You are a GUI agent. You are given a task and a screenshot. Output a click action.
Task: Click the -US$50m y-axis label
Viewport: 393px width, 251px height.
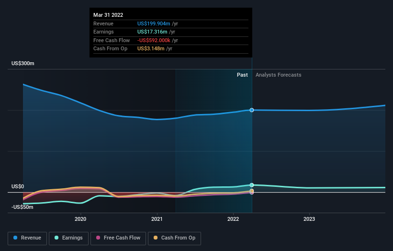22,207
